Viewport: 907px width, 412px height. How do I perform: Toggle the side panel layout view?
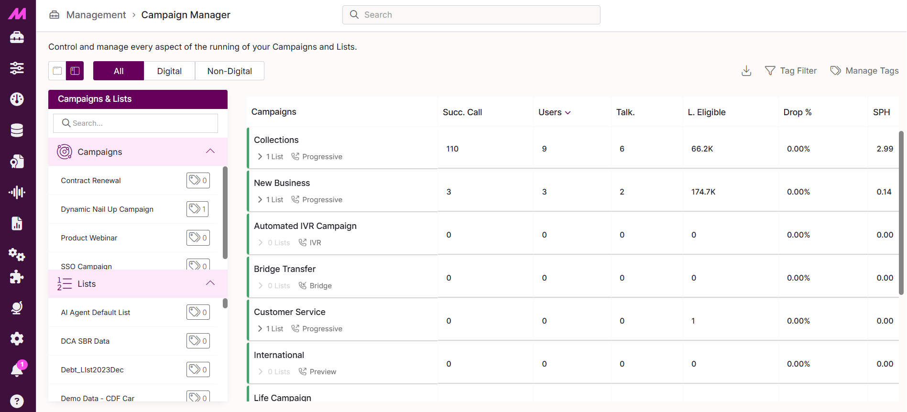[75, 71]
